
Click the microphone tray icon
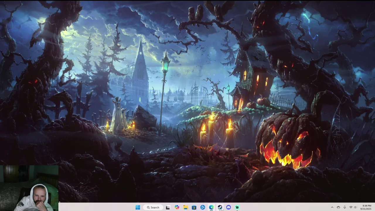tap(345, 207)
